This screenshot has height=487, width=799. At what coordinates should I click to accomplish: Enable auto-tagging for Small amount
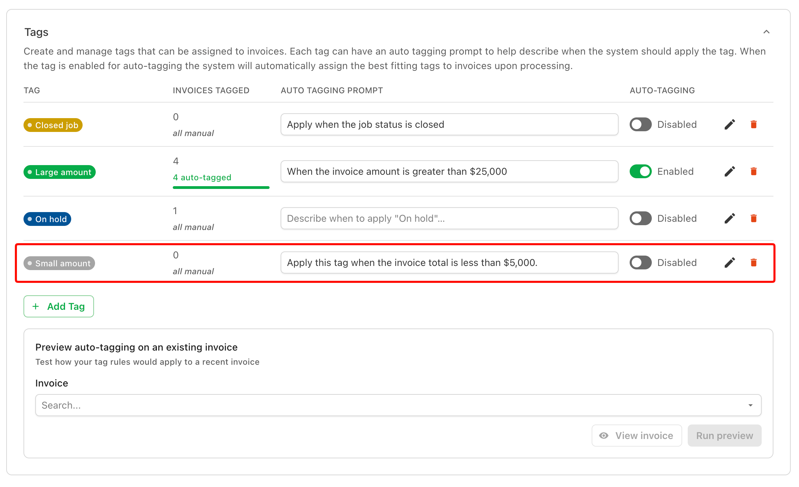point(640,262)
